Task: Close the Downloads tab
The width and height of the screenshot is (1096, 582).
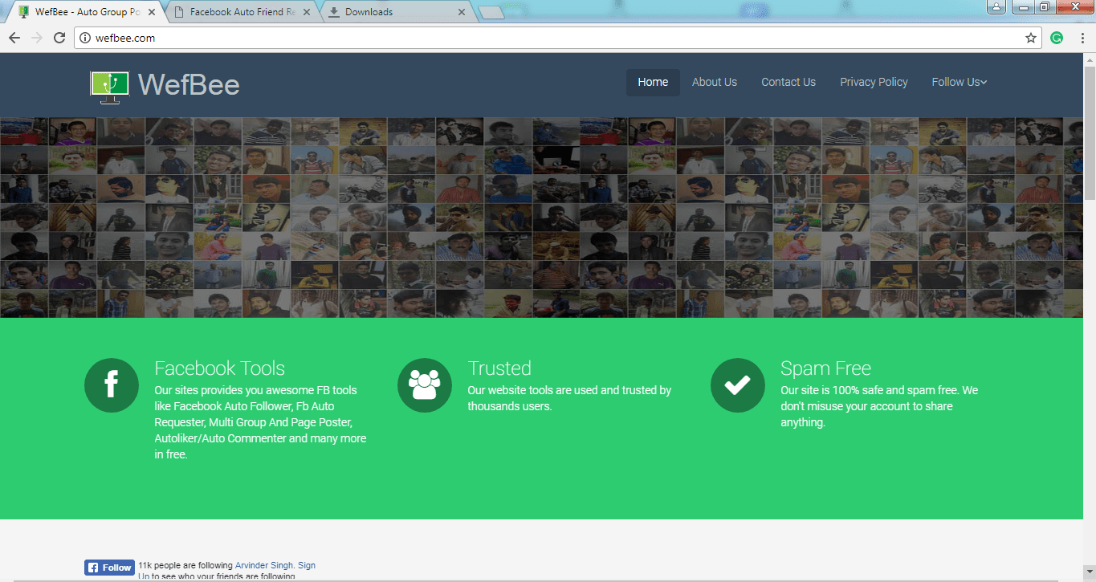Action: (461, 12)
